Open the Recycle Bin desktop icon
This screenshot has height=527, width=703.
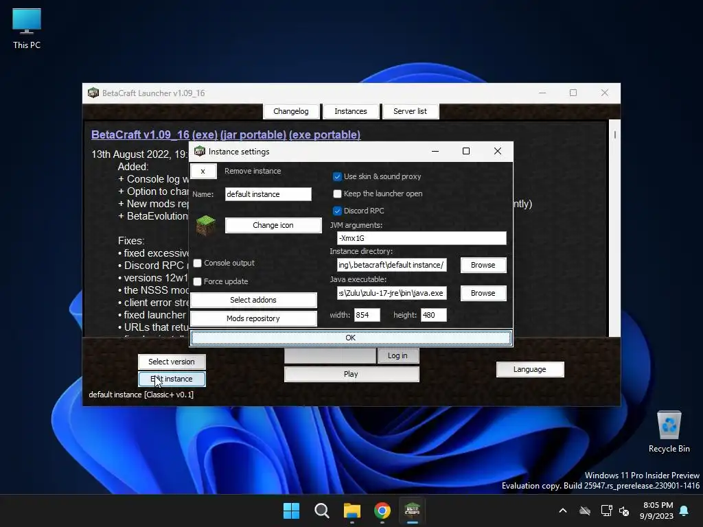point(669,431)
